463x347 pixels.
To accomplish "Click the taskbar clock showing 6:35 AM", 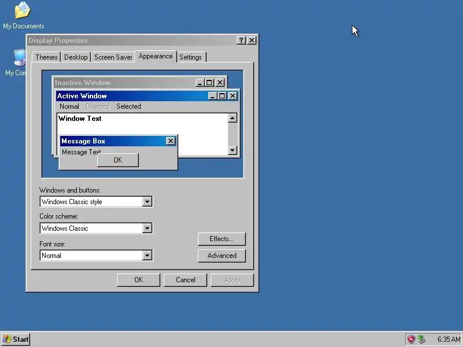I will click(x=449, y=339).
